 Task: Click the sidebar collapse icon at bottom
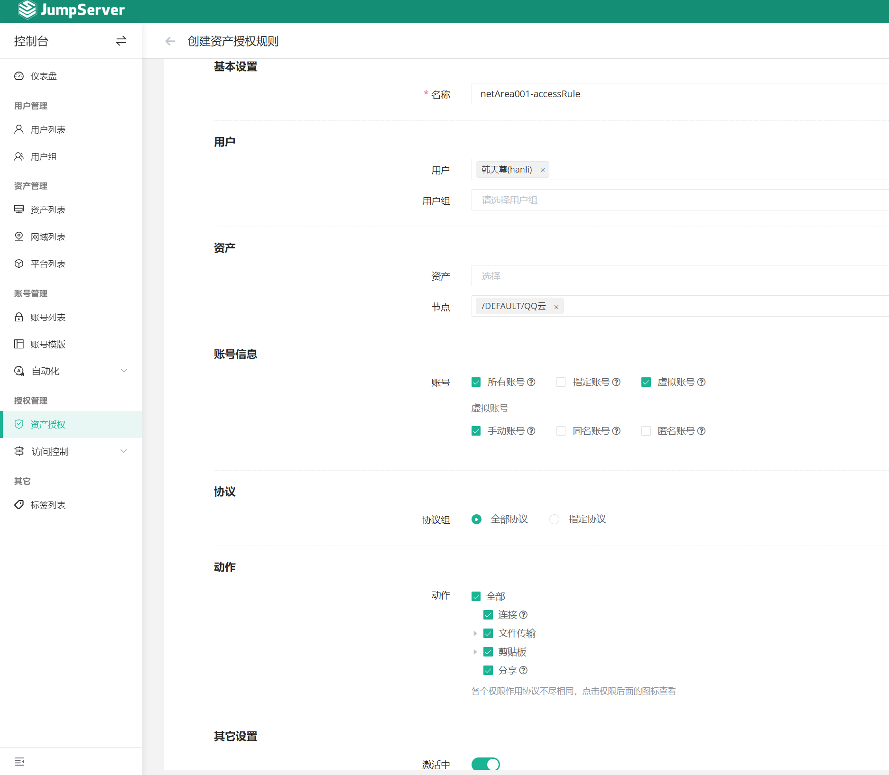pos(19,761)
